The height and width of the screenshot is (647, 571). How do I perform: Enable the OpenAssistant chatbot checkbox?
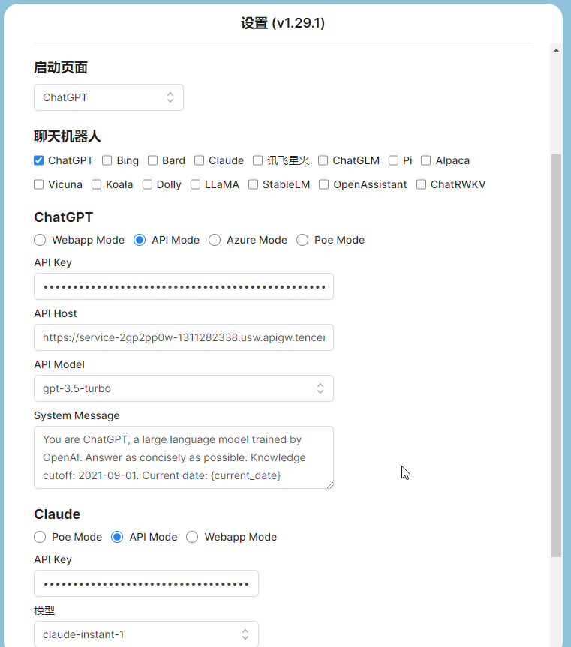pos(323,184)
